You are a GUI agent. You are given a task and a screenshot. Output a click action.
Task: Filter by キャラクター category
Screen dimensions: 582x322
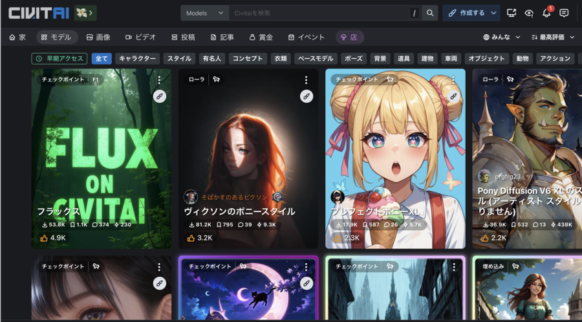pyautogui.click(x=138, y=59)
